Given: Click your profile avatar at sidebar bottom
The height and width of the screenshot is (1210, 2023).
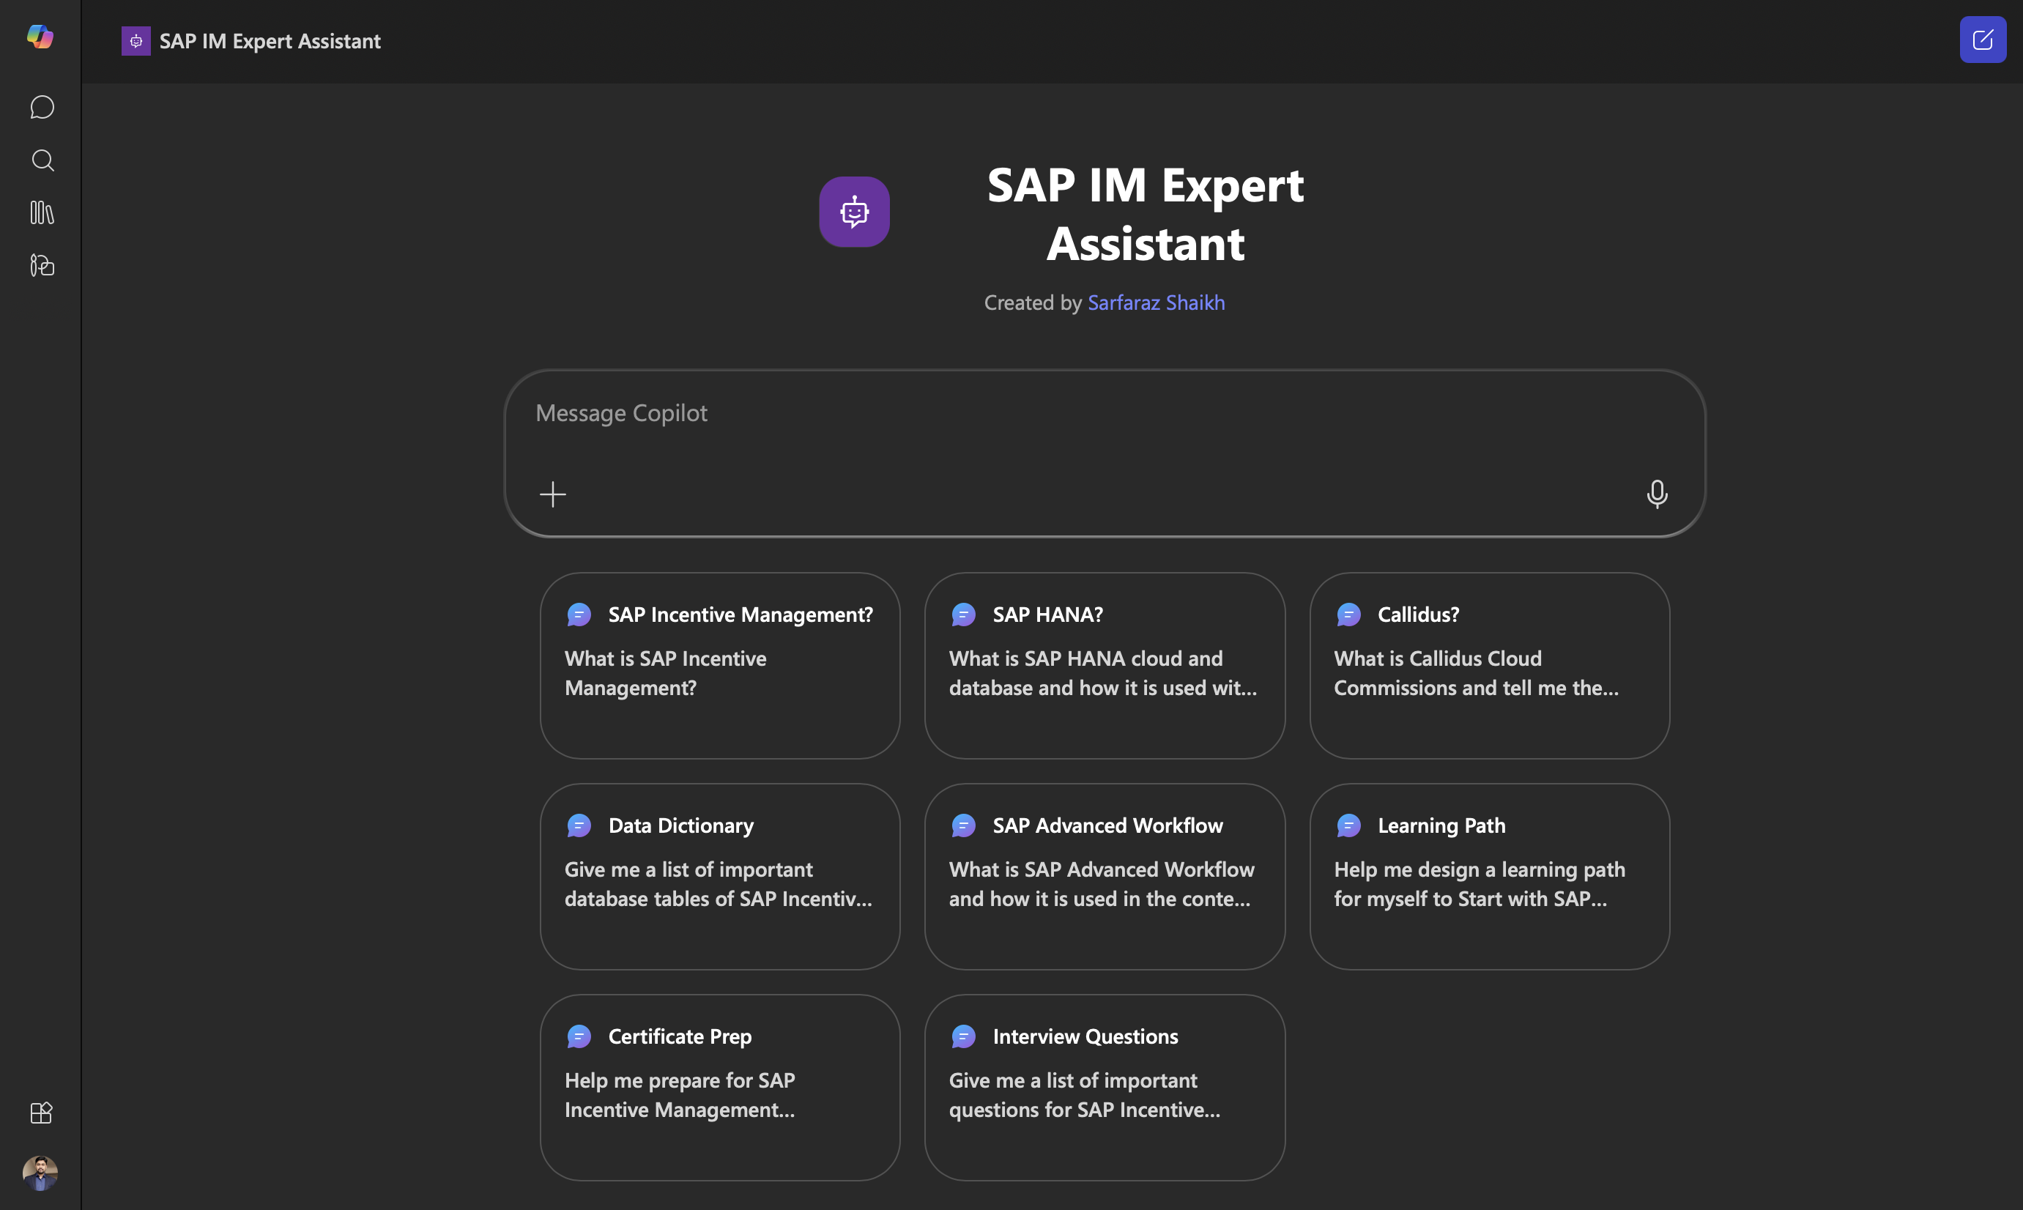Looking at the screenshot, I should (x=40, y=1173).
